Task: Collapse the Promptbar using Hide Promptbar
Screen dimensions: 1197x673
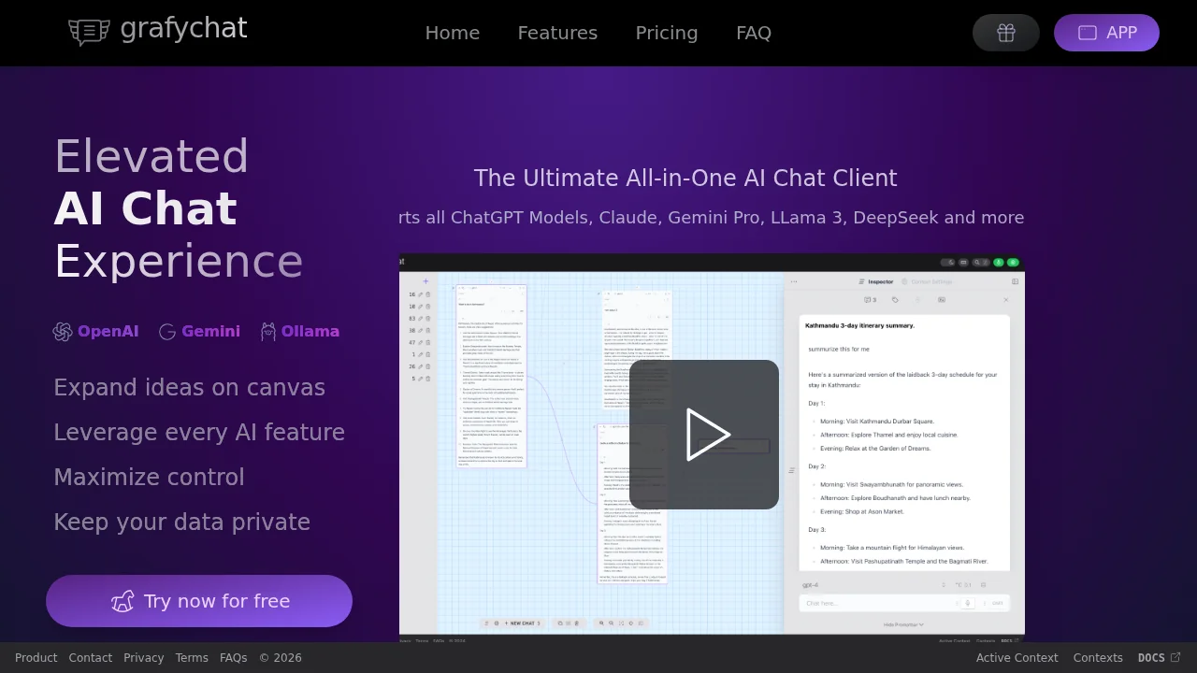Action: (x=902, y=624)
